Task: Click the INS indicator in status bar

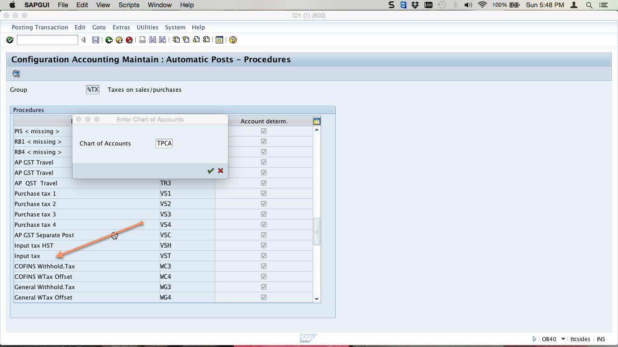Action: tap(601, 339)
